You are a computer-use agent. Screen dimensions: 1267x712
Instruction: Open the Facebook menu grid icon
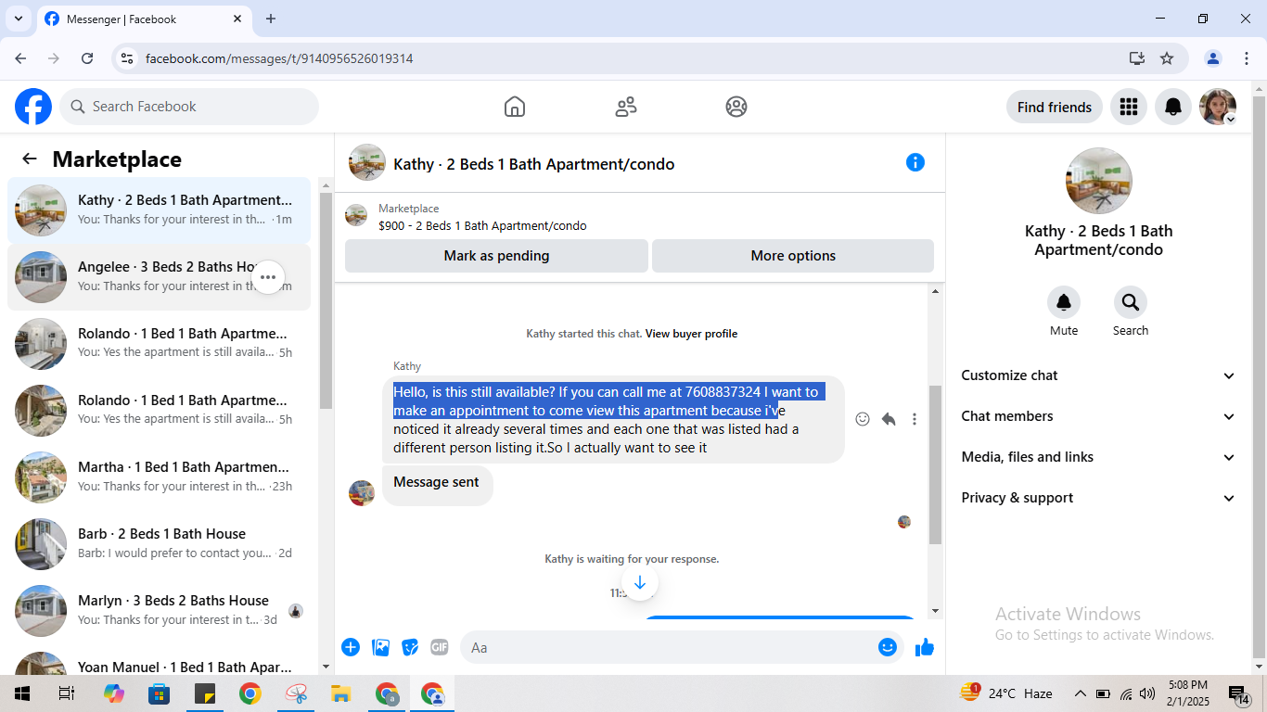[x=1129, y=107]
